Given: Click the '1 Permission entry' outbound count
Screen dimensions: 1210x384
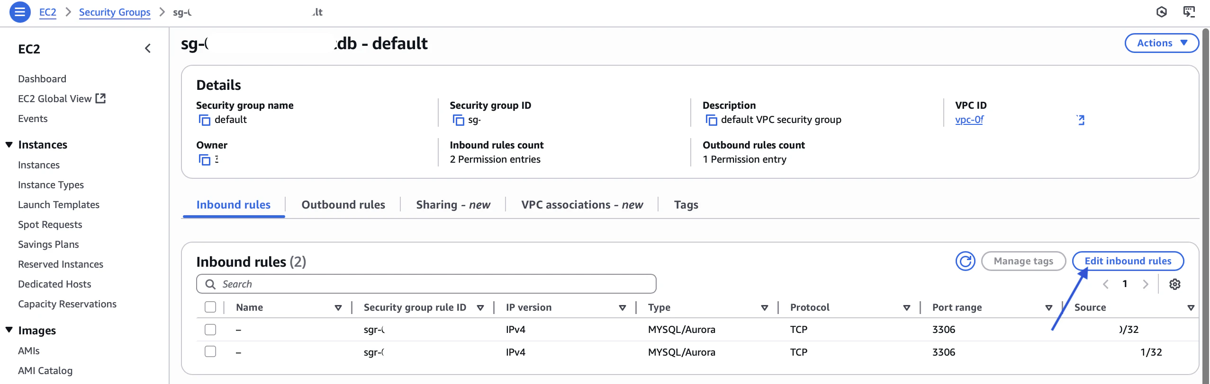Looking at the screenshot, I should point(744,159).
